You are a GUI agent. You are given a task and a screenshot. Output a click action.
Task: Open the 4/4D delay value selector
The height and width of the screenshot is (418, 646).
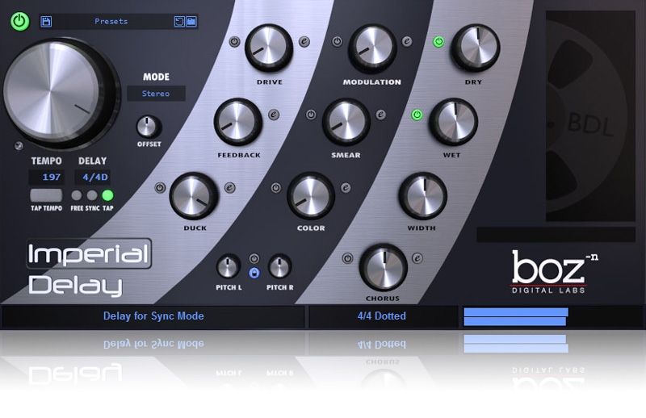point(96,177)
